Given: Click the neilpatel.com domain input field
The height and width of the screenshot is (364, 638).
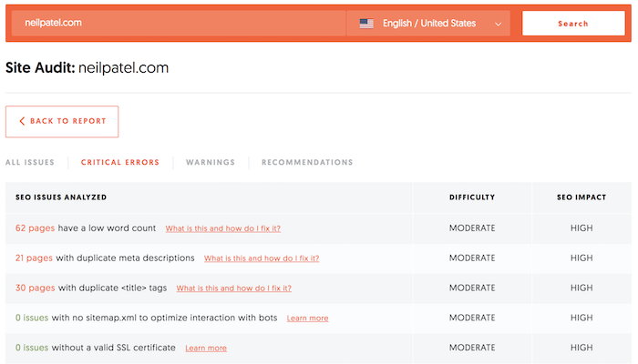Looking at the screenshot, I should click(179, 23).
